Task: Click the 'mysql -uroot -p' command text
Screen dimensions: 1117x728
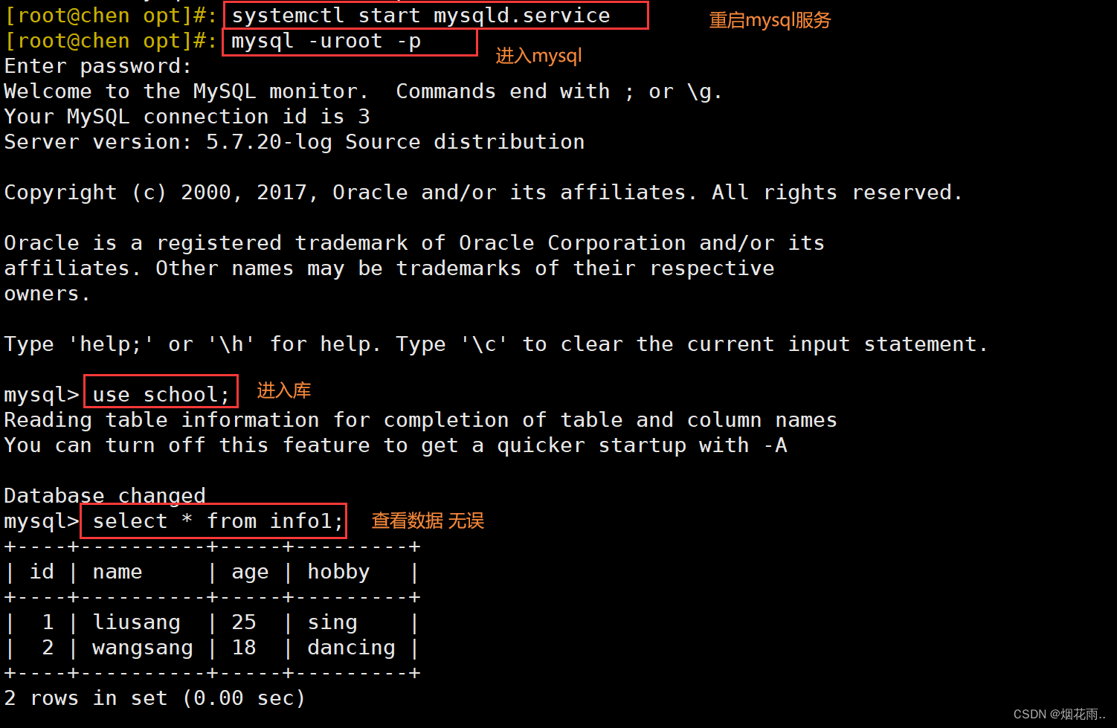Action: pyautogui.click(x=326, y=41)
